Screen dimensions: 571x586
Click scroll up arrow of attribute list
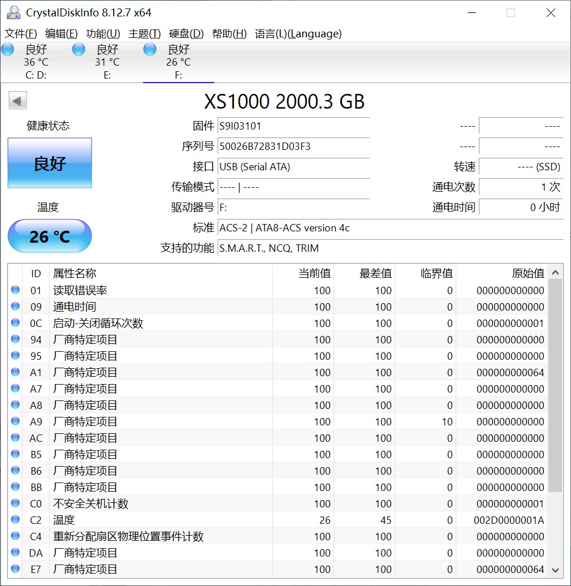(x=555, y=273)
